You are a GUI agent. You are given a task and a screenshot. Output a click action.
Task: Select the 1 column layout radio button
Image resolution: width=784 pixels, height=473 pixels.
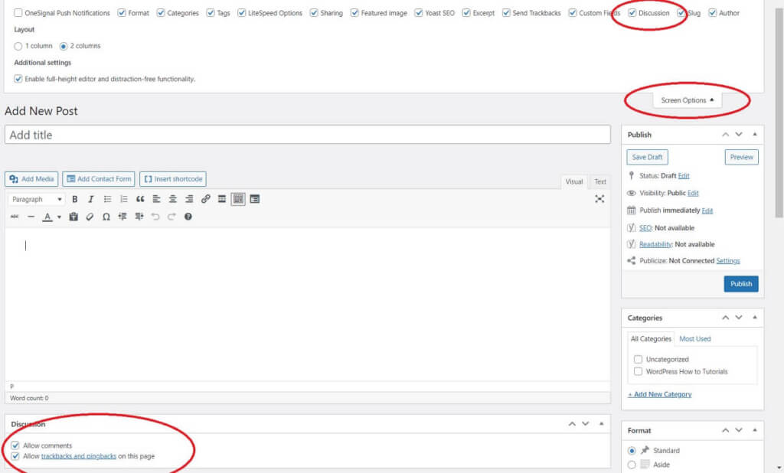(x=18, y=45)
